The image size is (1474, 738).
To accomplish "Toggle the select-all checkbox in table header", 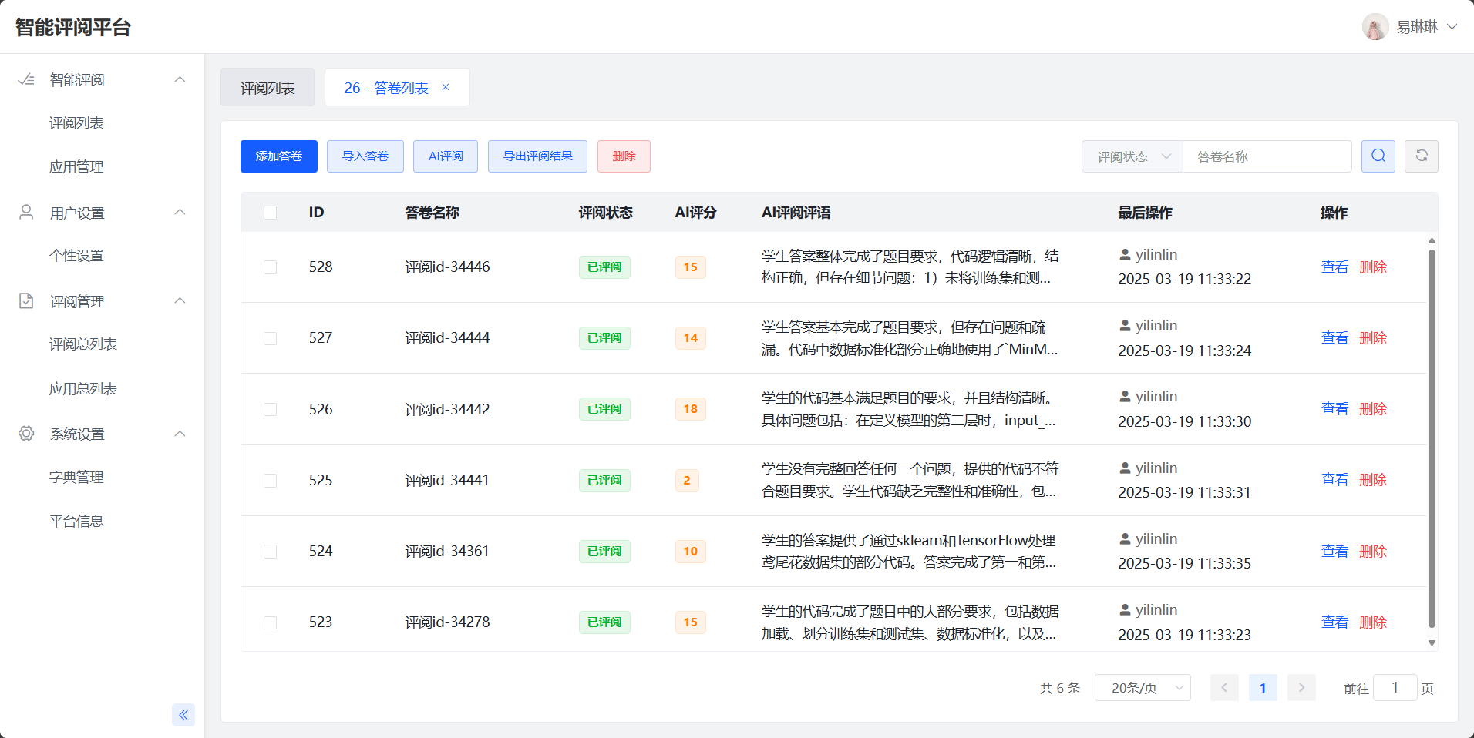I will coord(270,213).
